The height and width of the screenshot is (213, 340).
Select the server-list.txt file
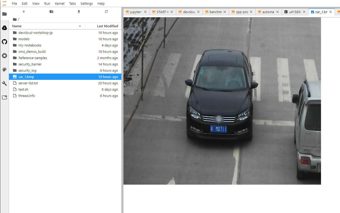coord(28,83)
